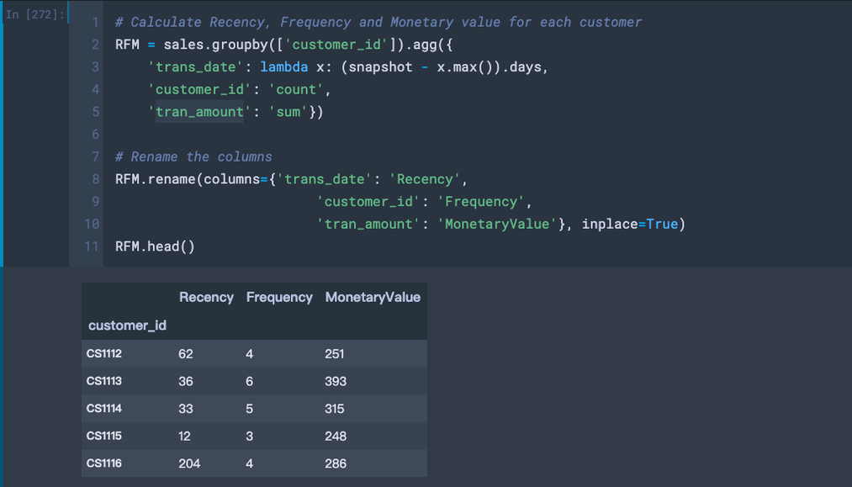Click the 'Frequency' rename string on line 9
852x487 pixels.
[x=482, y=201]
